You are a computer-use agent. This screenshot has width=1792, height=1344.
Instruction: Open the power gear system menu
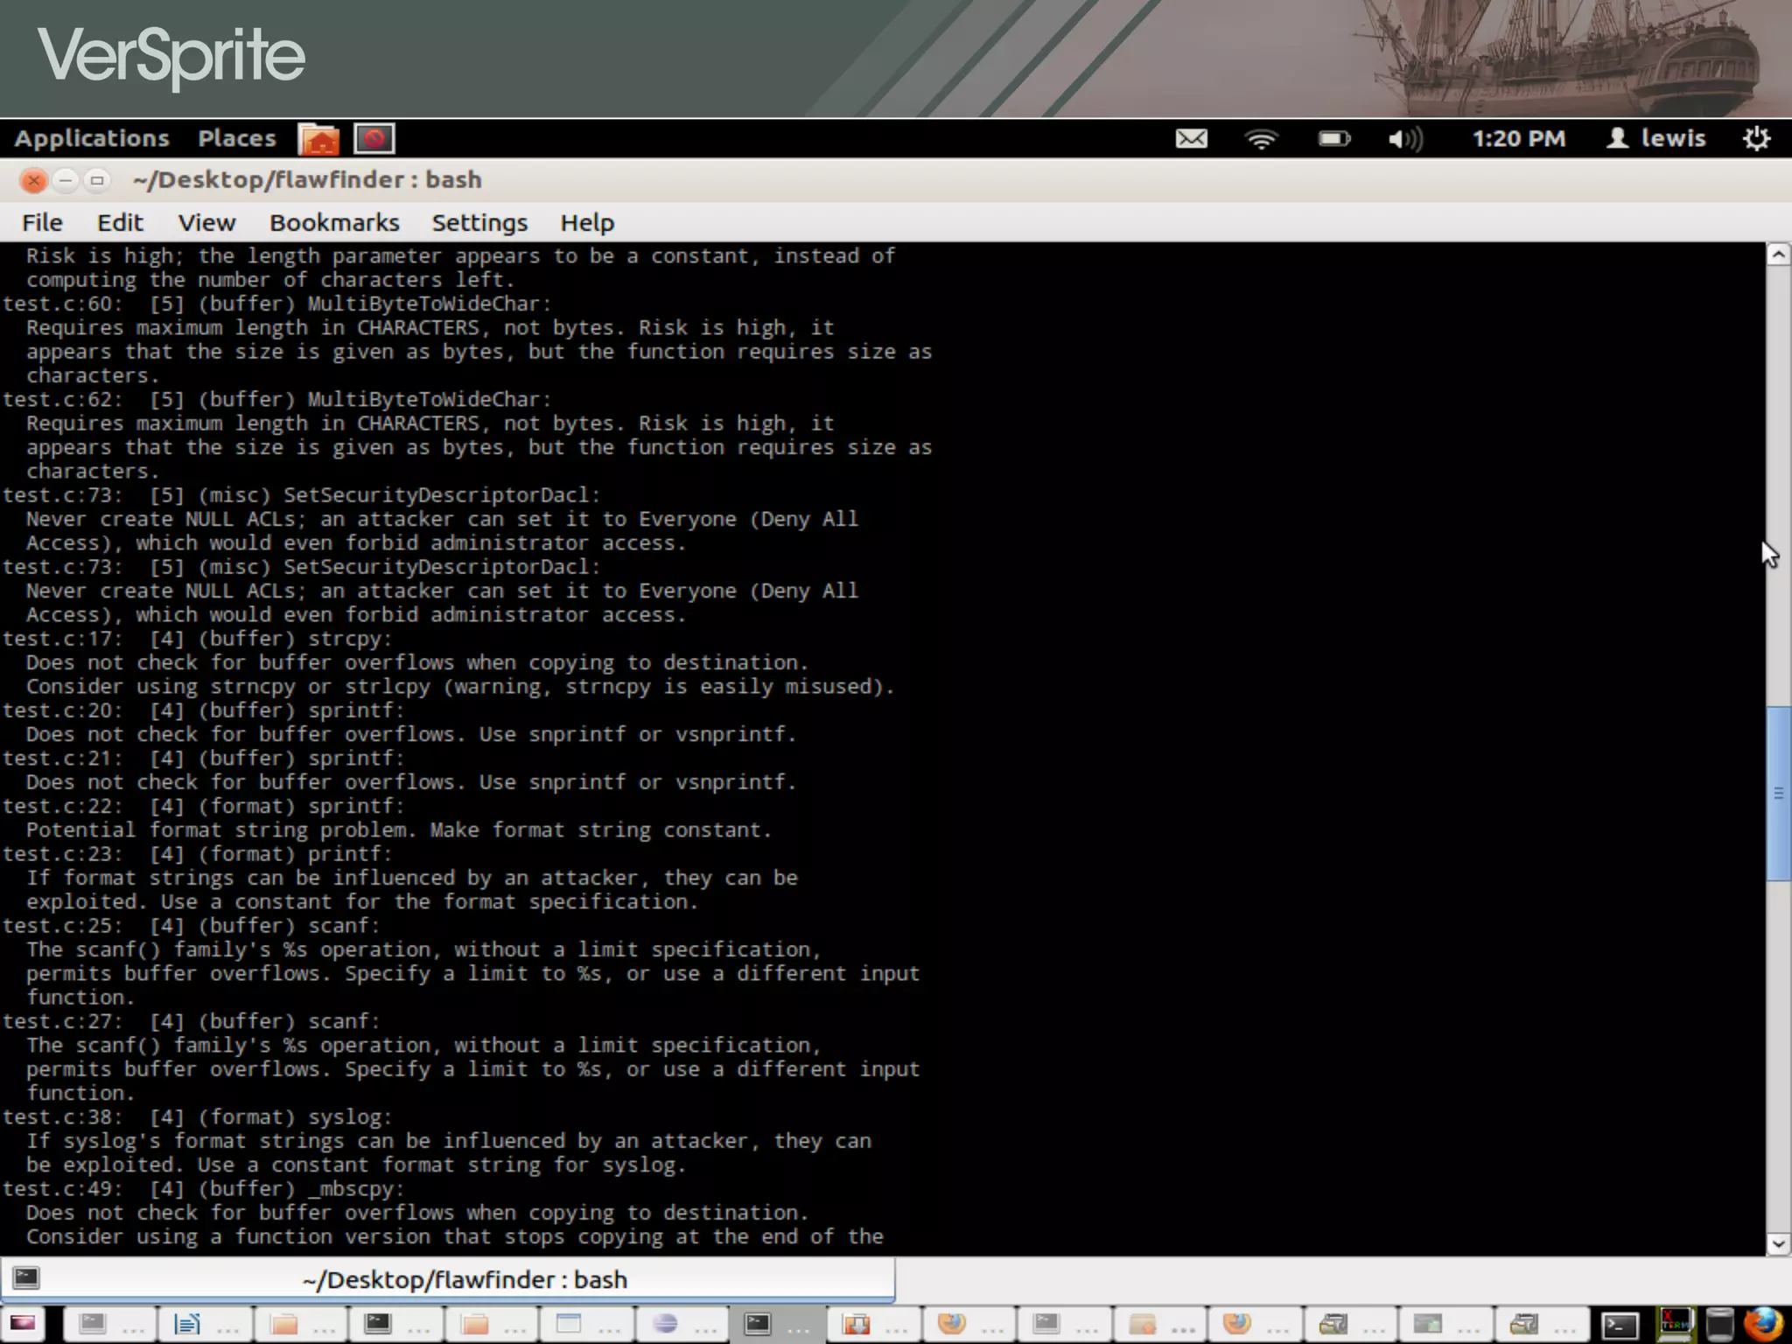1756,138
